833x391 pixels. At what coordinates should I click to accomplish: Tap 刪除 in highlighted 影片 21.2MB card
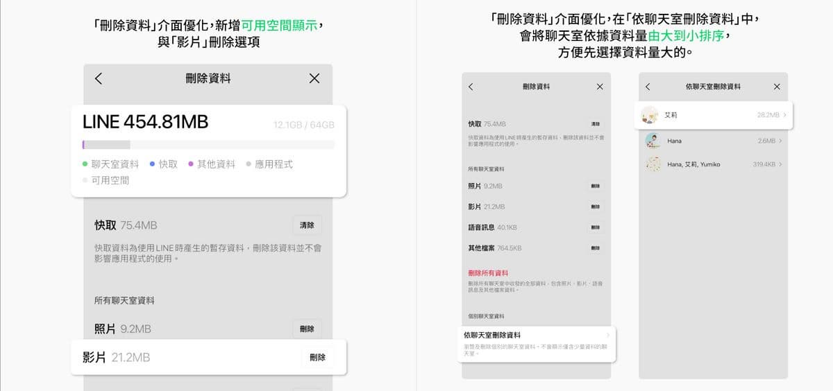317,358
